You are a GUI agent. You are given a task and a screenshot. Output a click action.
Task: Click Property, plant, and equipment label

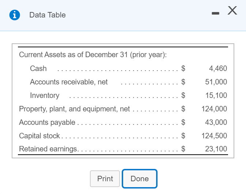click(74, 109)
